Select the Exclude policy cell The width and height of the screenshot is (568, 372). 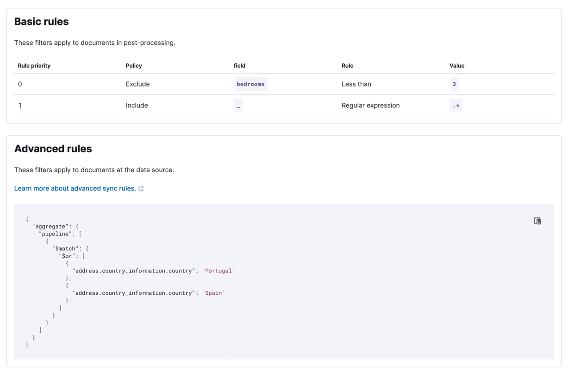(x=137, y=84)
